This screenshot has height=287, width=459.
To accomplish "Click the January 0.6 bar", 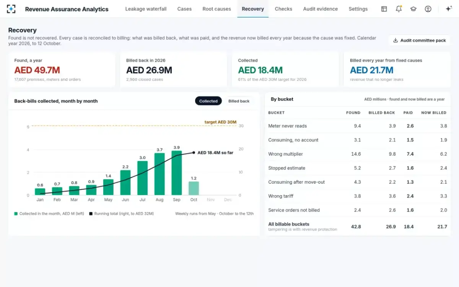I will click(40, 192).
